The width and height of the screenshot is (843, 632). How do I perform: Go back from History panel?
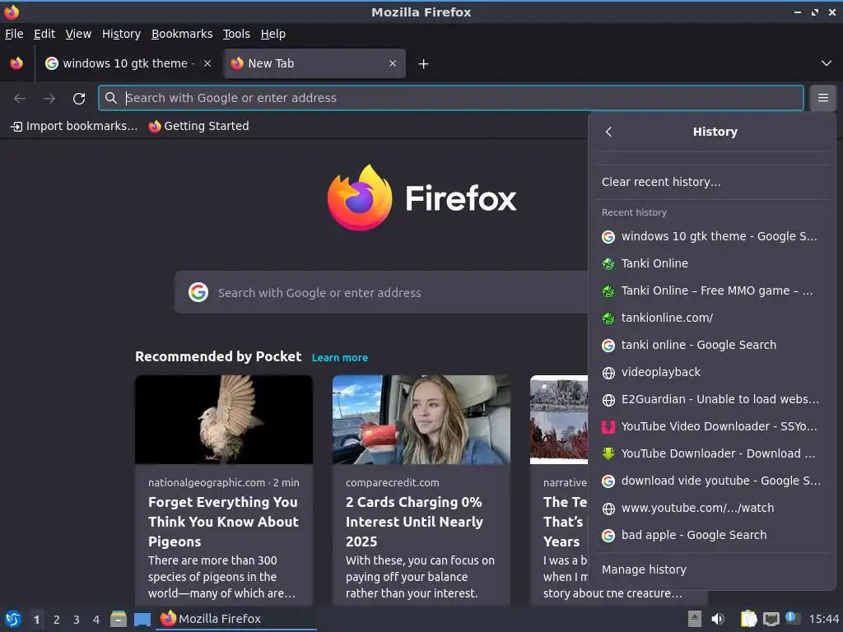pos(608,132)
